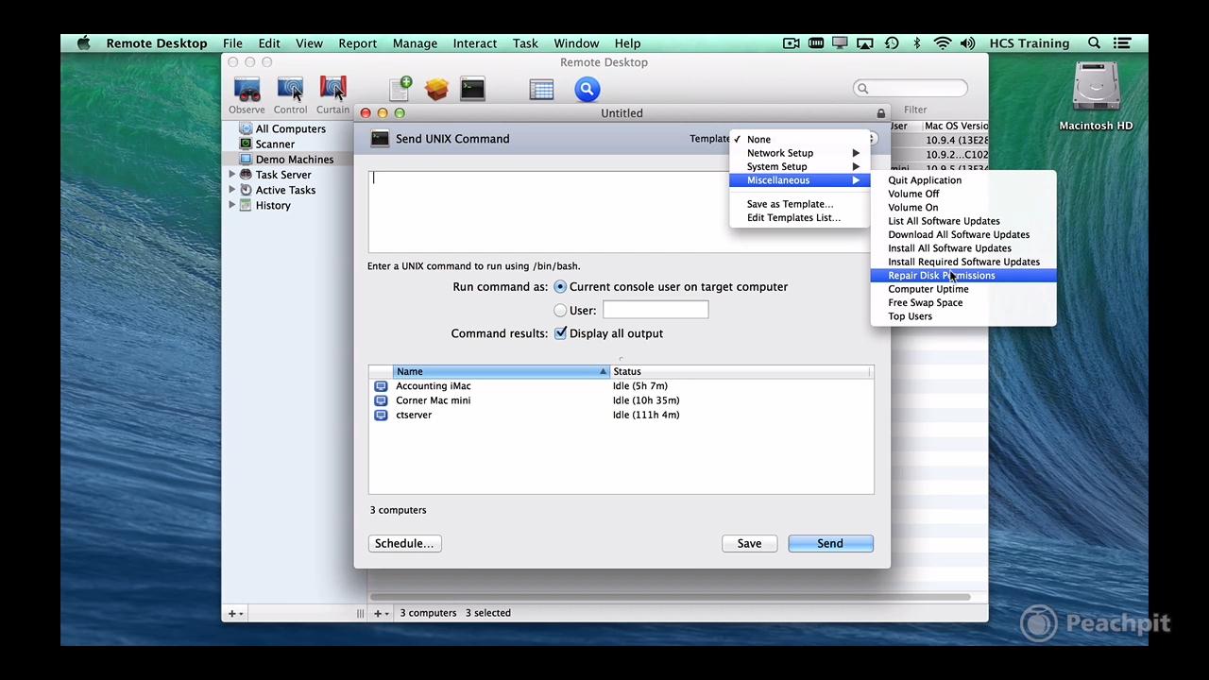Select Demo Machines in sidebar

click(294, 160)
